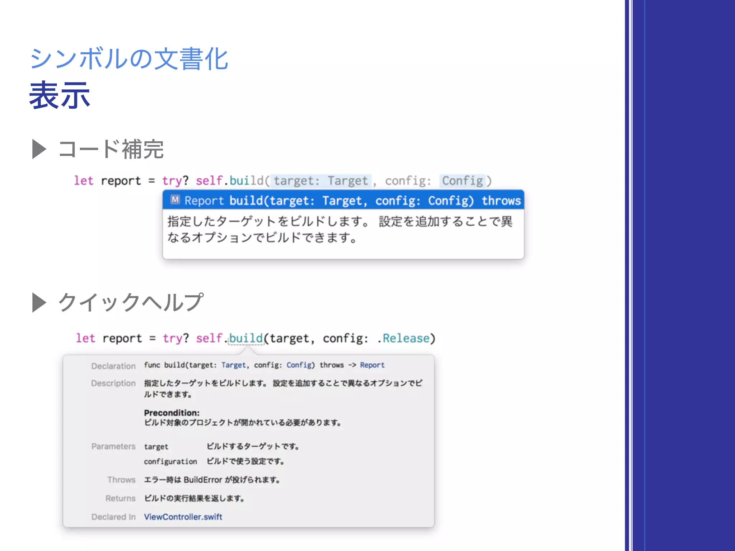Click the Returns label in quick help

pos(121,498)
